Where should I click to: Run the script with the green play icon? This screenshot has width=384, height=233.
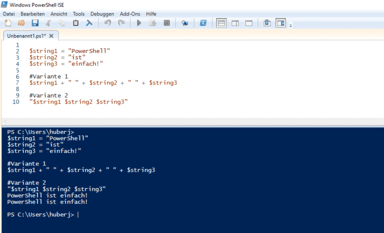139,23
